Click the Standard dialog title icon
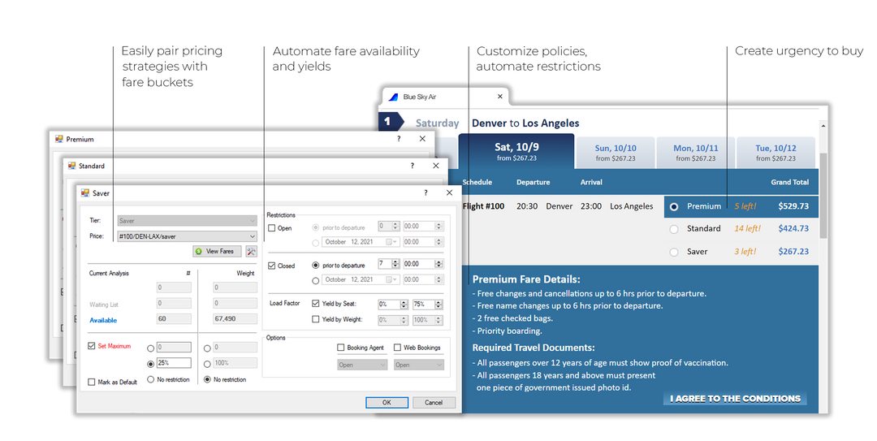The image size is (877, 441). tap(71, 166)
